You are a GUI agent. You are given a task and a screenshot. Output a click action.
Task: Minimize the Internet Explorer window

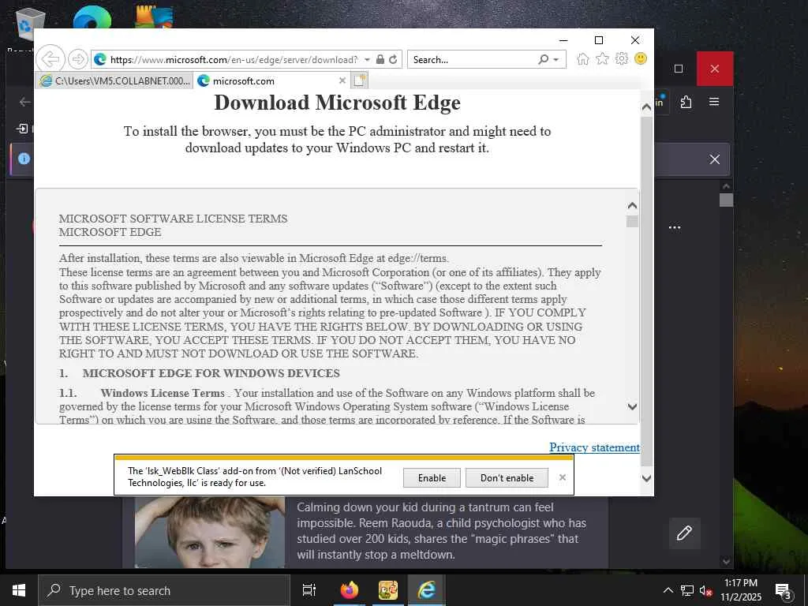(x=563, y=40)
